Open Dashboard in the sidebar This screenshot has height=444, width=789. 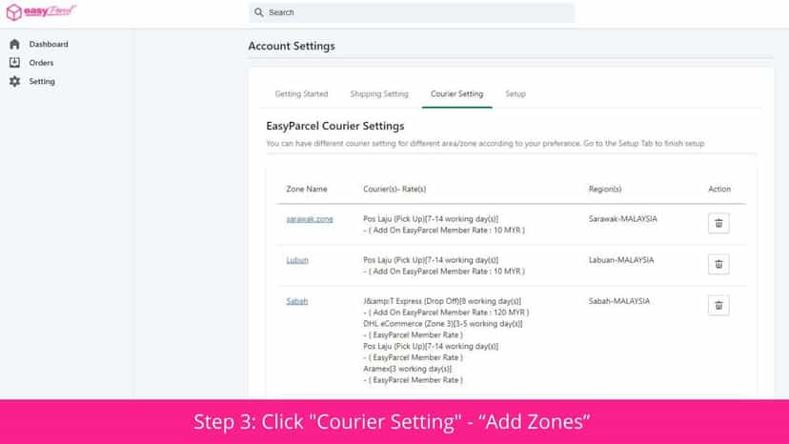click(x=49, y=44)
